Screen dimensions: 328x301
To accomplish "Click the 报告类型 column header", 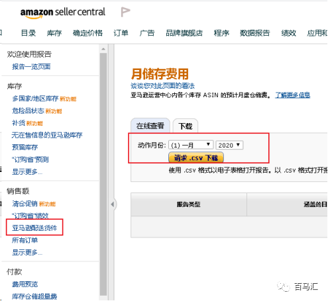I will pyautogui.click(x=189, y=204).
